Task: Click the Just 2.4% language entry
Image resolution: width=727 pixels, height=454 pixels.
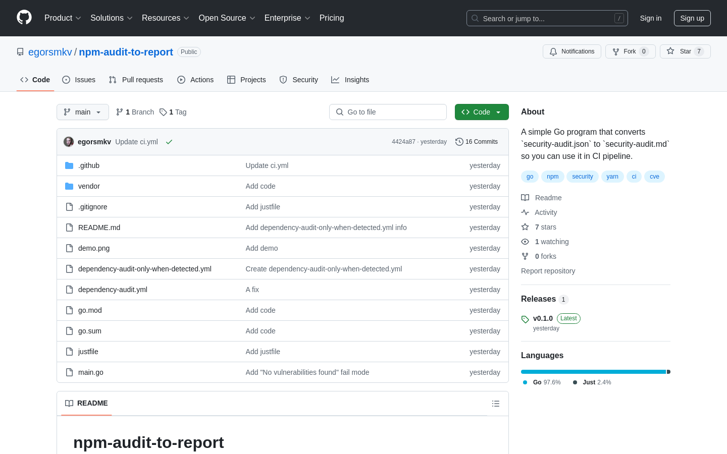Action: (592, 382)
